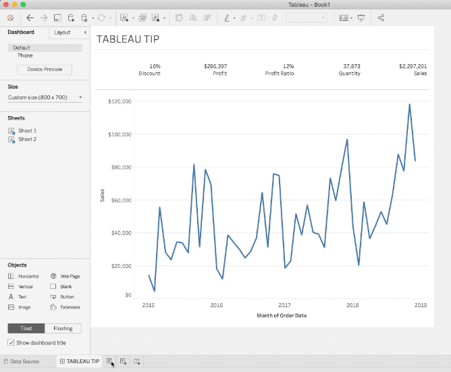Open the Show/Hide Cards dropdown arrow
This screenshot has width=451, height=372.
coord(352,18)
